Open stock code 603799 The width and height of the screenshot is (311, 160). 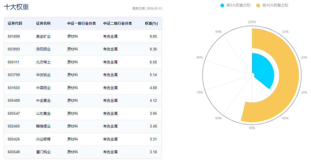(x=14, y=75)
